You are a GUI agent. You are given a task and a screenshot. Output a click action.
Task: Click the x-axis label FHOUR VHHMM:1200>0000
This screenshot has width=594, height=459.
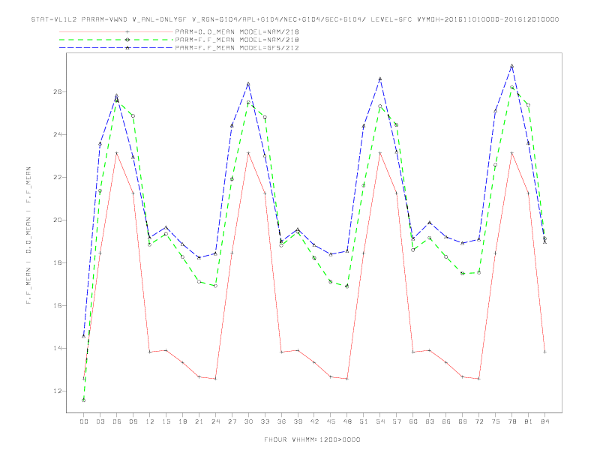coord(312,439)
